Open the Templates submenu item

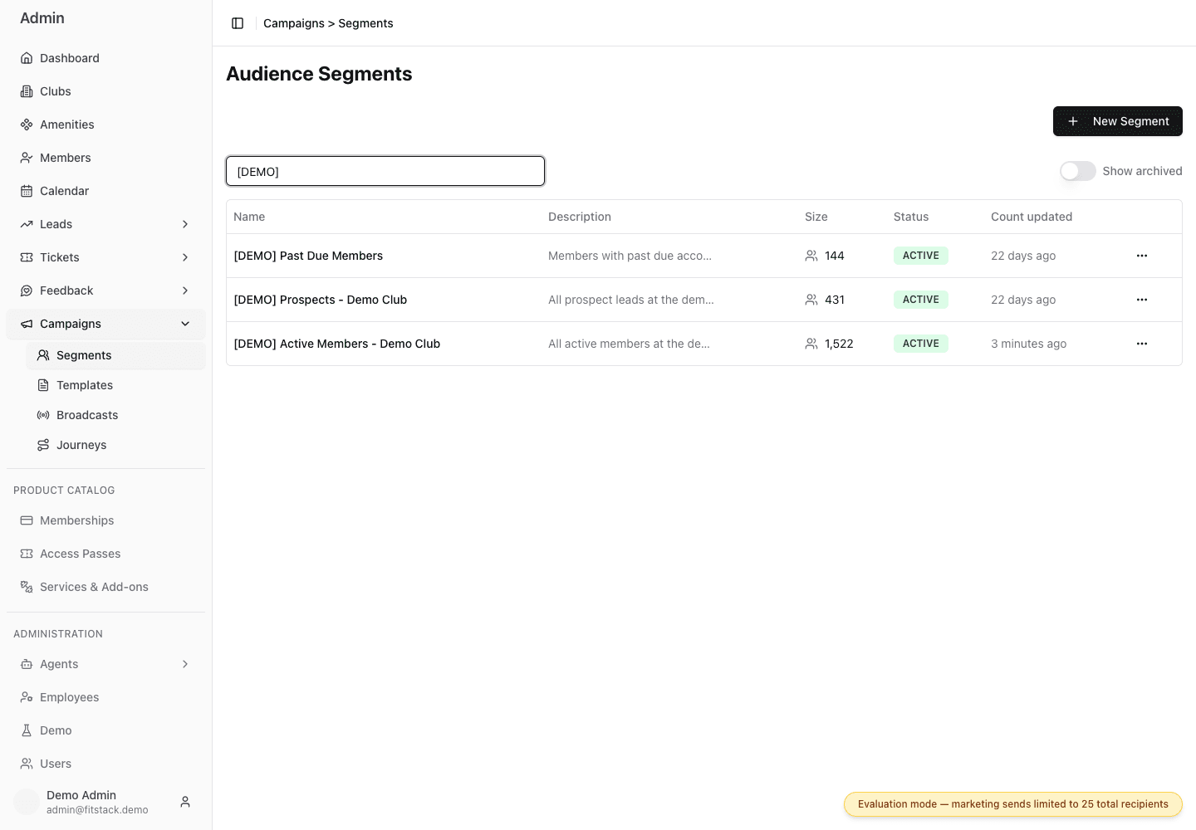pos(115,385)
